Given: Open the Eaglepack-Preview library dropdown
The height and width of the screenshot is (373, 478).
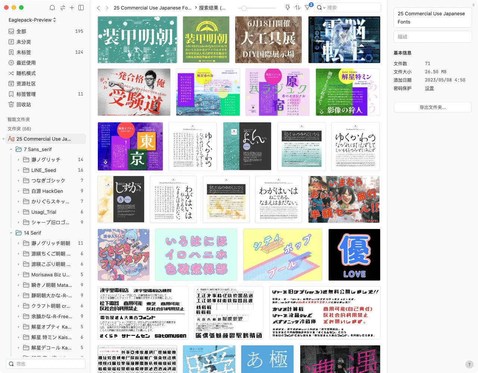Looking at the screenshot, I should 32,20.
